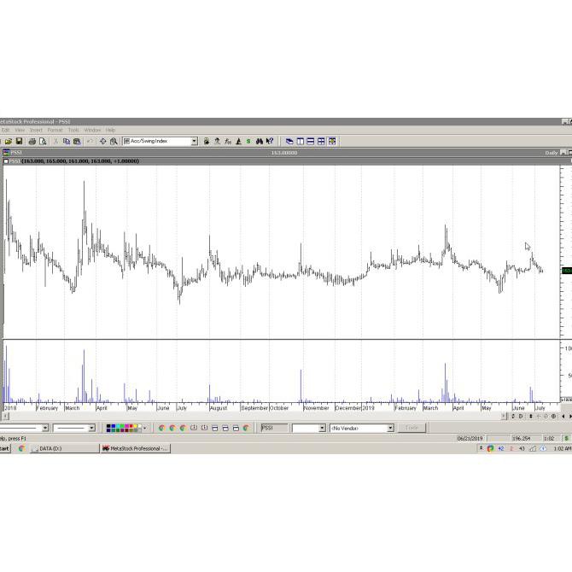Open the View menu
This screenshot has height=572, width=572.
(x=20, y=130)
